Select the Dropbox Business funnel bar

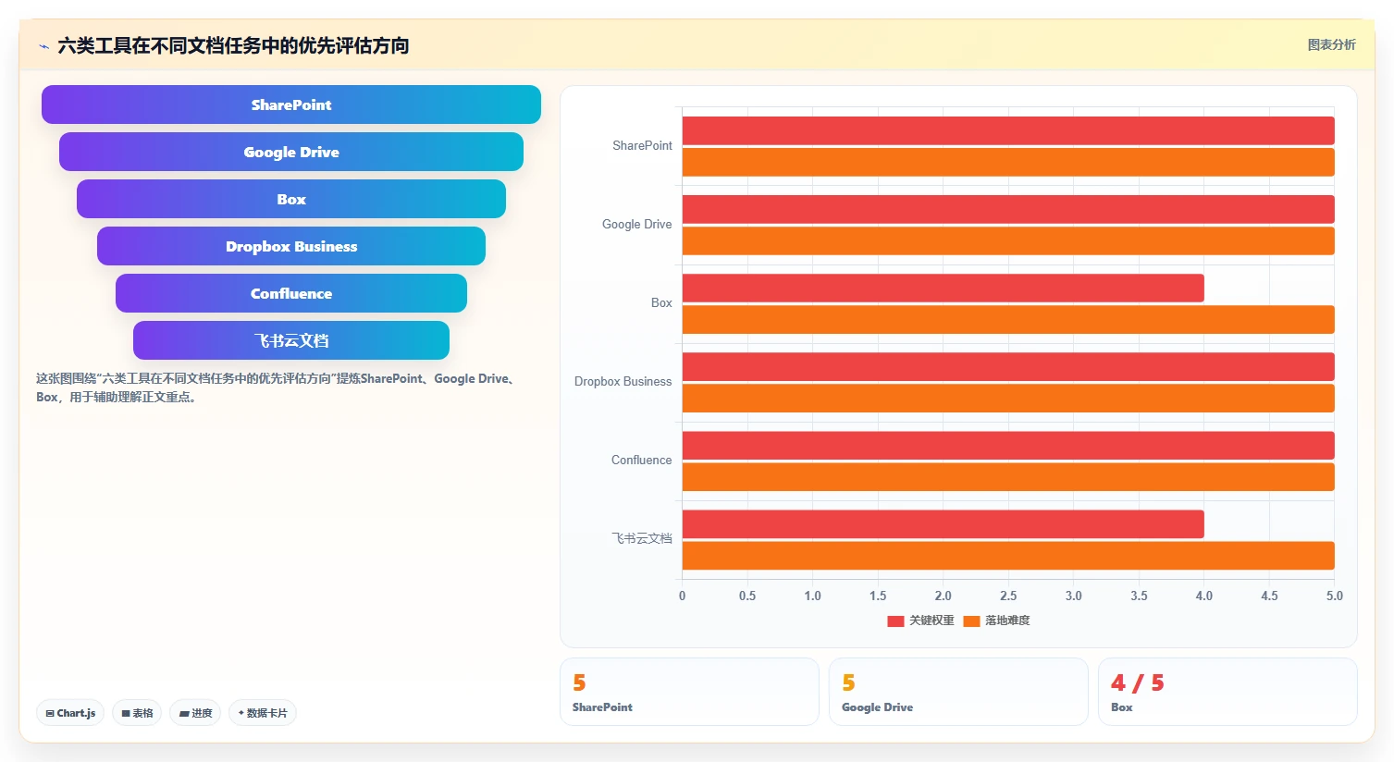[291, 246]
